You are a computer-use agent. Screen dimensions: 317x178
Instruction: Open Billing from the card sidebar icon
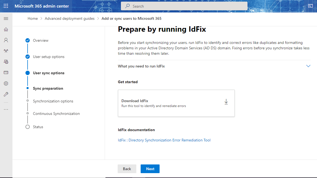[6, 73]
